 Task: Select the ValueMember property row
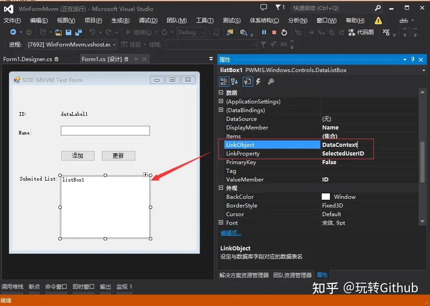click(321, 180)
